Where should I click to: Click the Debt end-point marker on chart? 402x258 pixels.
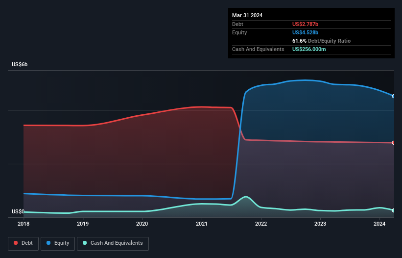click(x=394, y=143)
